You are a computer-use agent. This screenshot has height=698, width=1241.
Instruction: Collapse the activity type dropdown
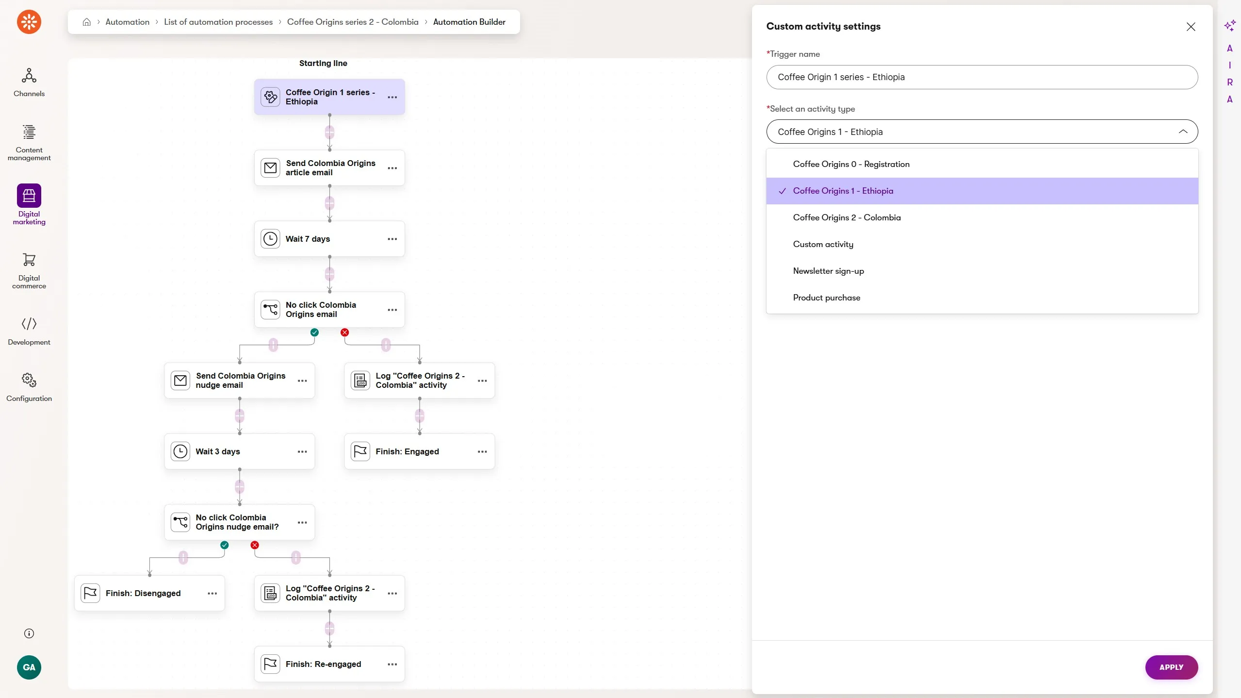pyautogui.click(x=1183, y=132)
